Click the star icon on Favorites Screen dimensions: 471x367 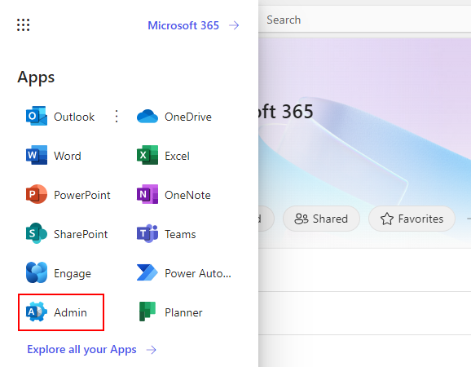(x=387, y=219)
